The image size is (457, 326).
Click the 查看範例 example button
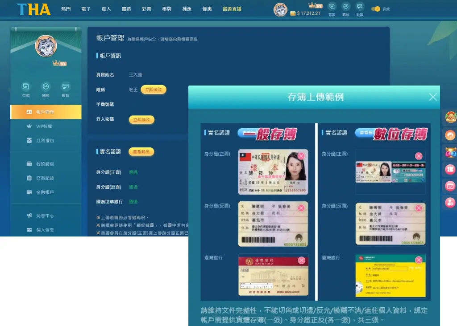click(141, 151)
